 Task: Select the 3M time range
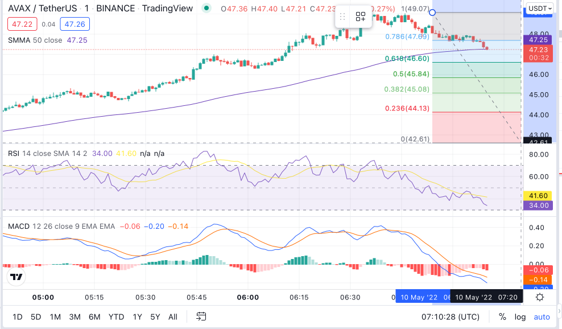point(75,317)
